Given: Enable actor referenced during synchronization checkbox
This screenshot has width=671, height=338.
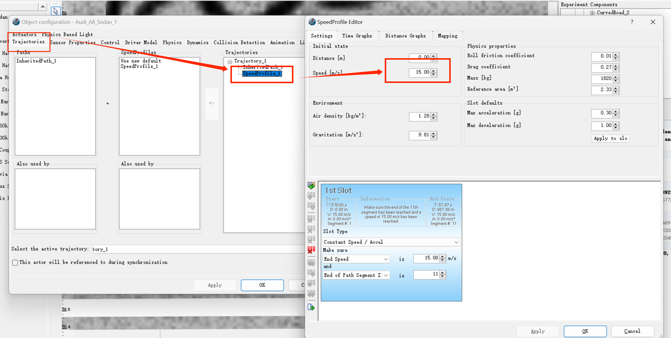Looking at the screenshot, I should point(15,263).
